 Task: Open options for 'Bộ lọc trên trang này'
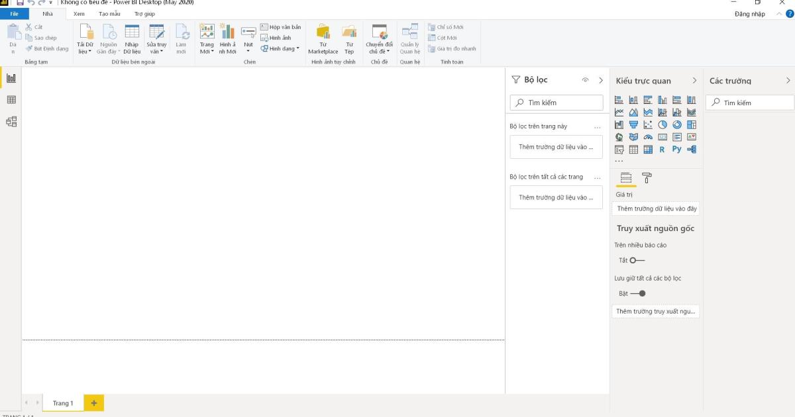[x=598, y=126]
